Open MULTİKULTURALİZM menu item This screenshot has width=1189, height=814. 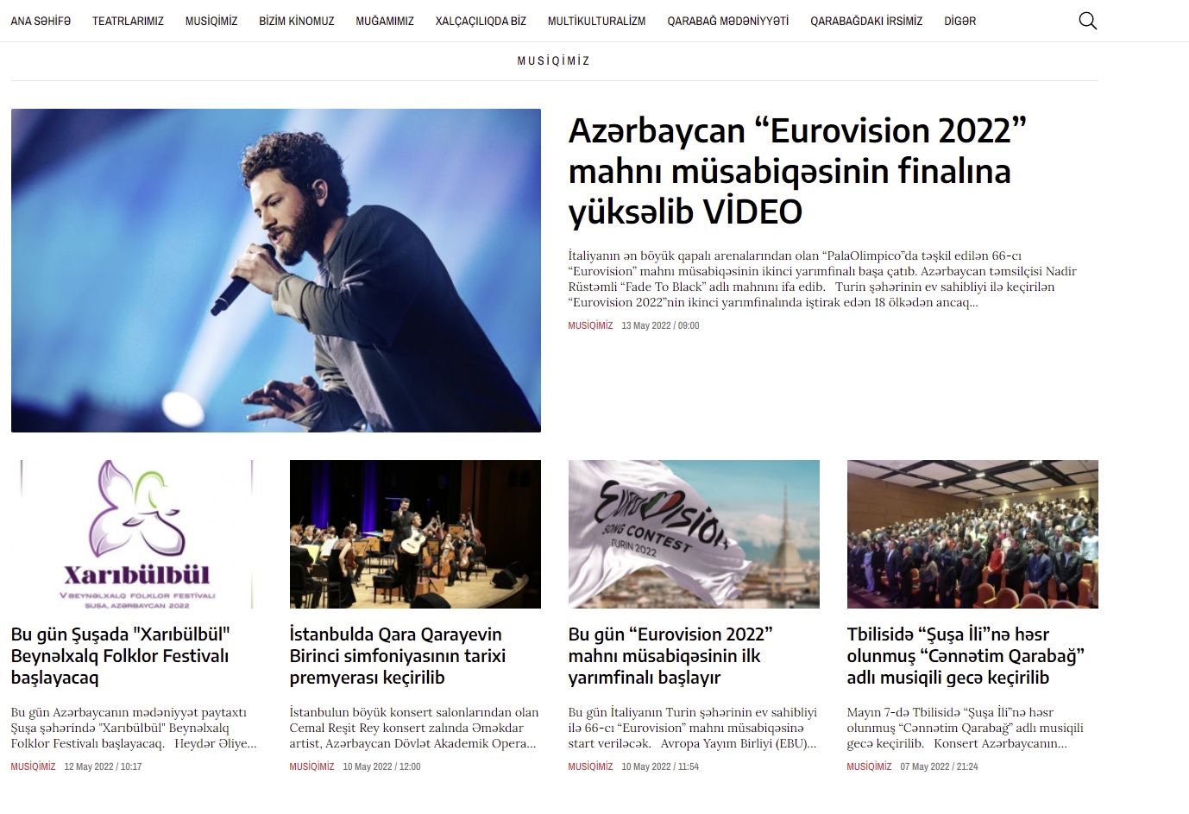tap(596, 21)
